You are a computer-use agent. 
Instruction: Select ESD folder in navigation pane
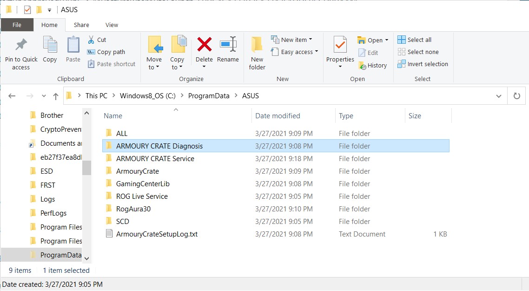[46, 171]
